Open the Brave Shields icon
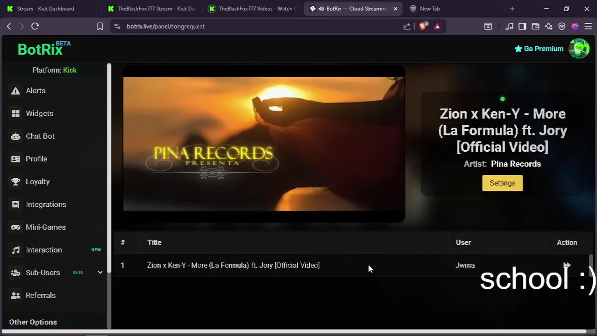597x336 pixels. pos(423,26)
